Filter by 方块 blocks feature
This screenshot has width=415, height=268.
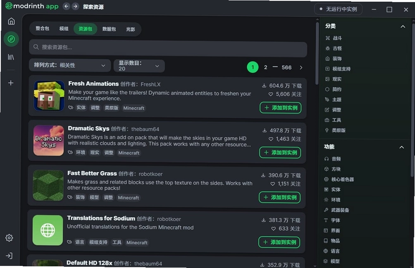(x=332, y=169)
